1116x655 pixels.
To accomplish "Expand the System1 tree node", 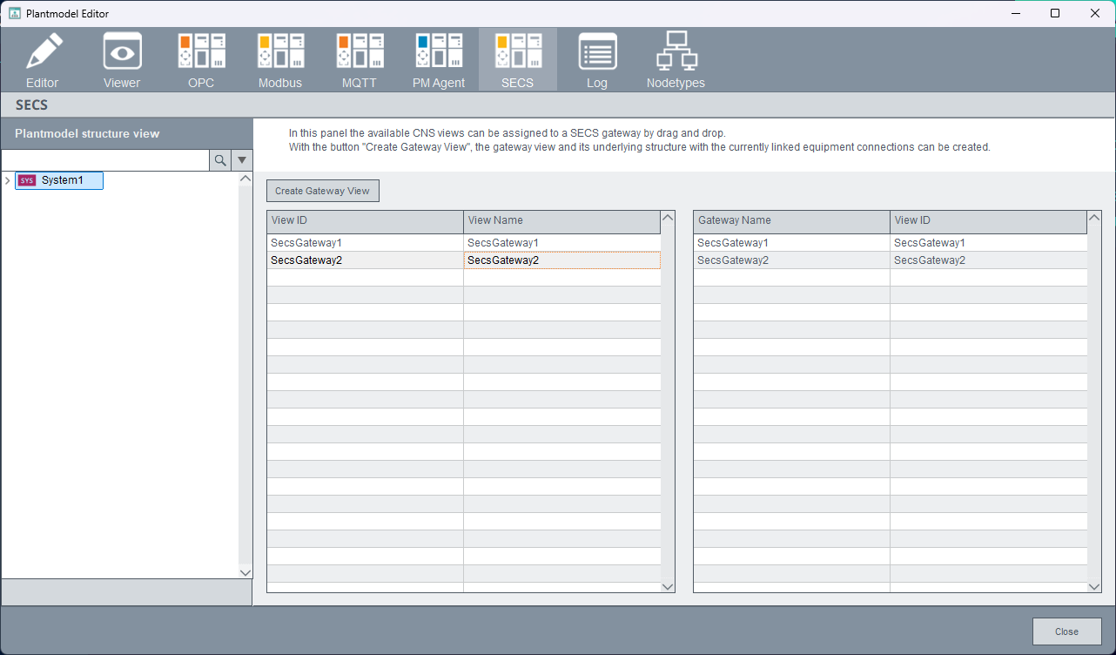I will point(8,181).
